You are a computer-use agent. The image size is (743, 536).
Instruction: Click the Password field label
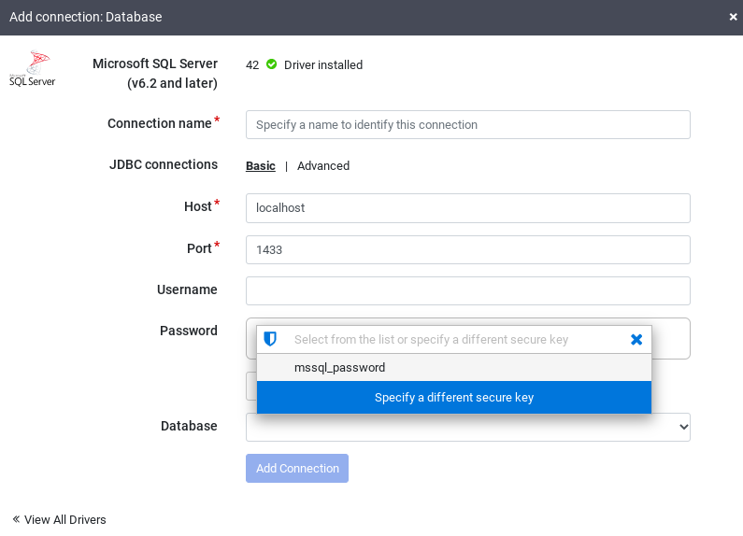[x=188, y=331]
